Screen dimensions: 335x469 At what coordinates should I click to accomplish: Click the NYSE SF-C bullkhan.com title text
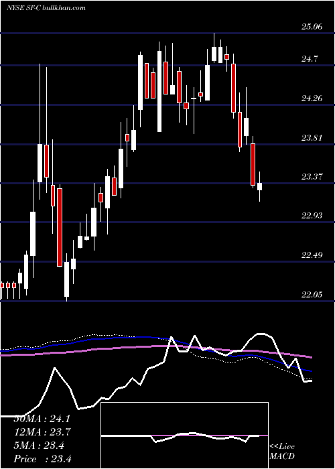coord(46,8)
